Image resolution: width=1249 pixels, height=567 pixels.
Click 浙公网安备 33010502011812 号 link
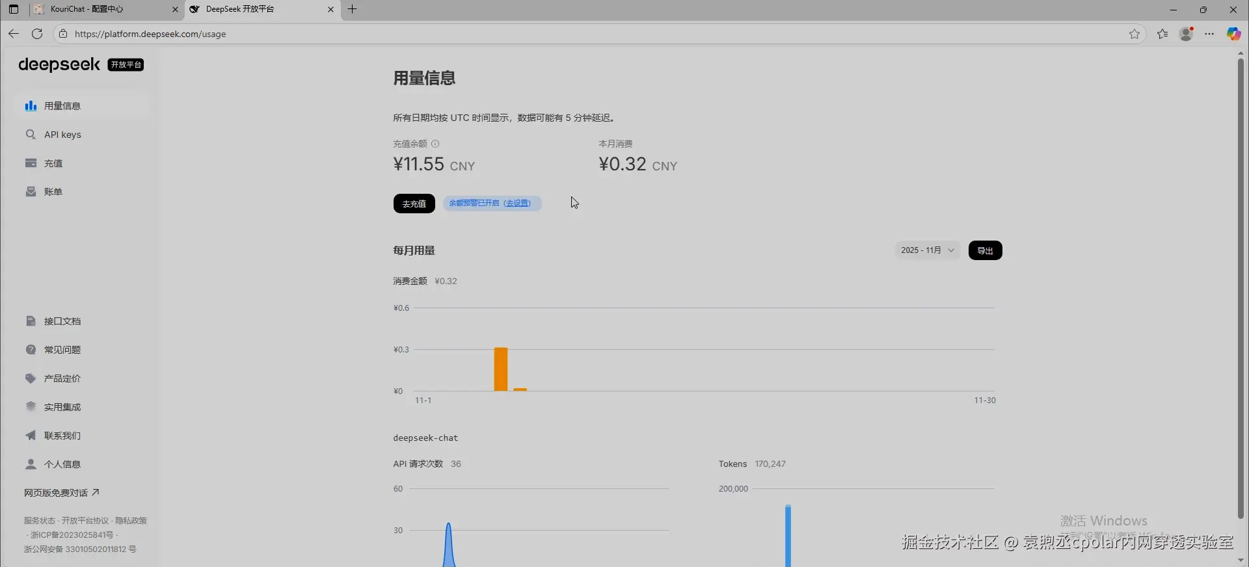[80, 549]
